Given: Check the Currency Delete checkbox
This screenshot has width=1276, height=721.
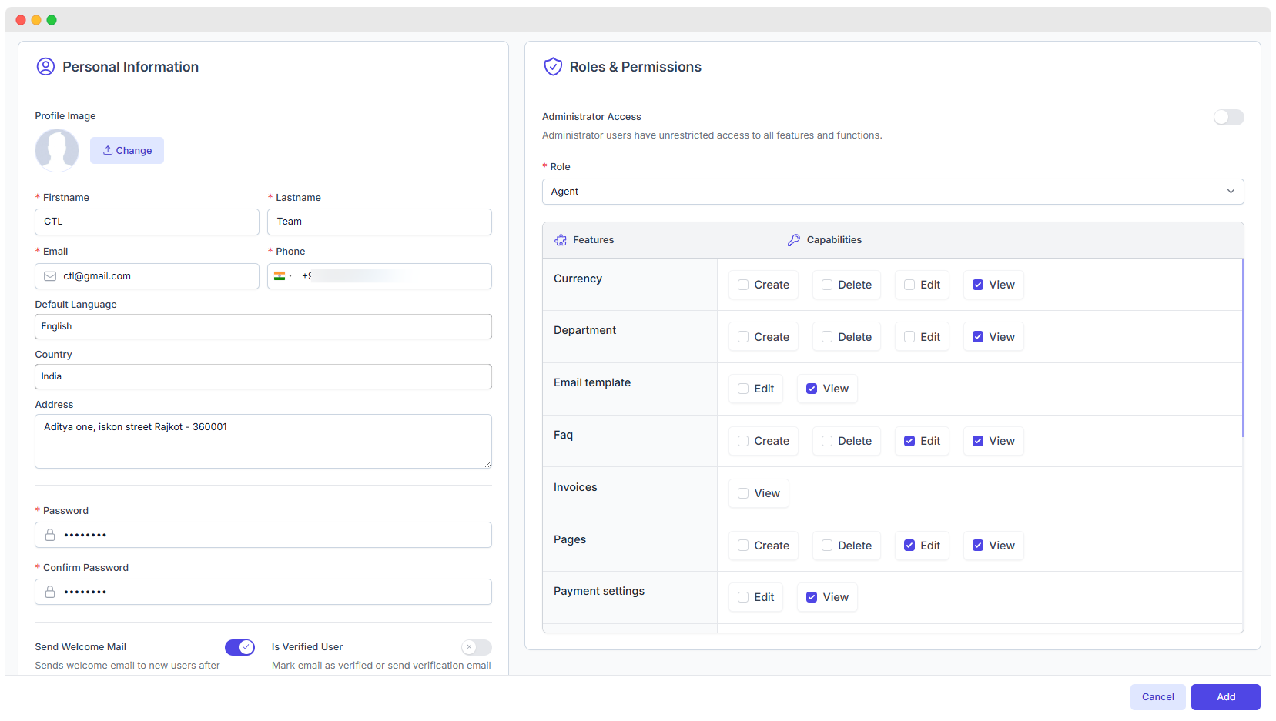Looking at the screenshot, I should pyautogui.click(x=827, y=285).
